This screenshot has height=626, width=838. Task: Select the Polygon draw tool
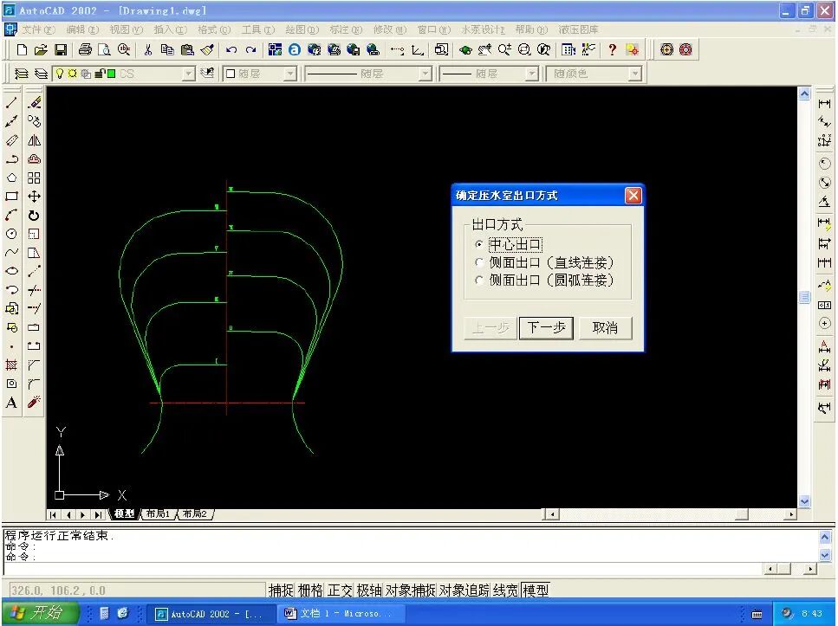tap(12, 177)
